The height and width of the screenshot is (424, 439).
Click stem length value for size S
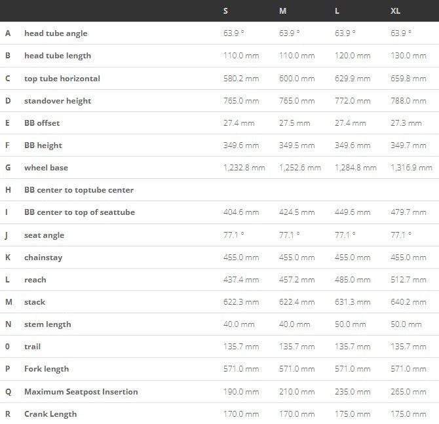coord(239,324)
